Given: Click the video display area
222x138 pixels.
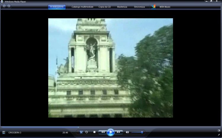Looking at the screenshot, I should coord(110,68).
